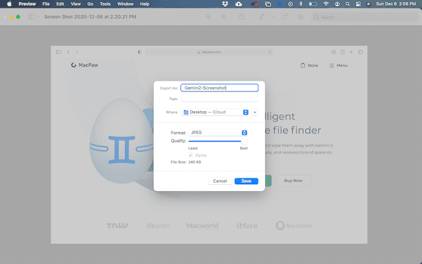Click the Tags input field

pyautogui.click(x=219, y=99)
